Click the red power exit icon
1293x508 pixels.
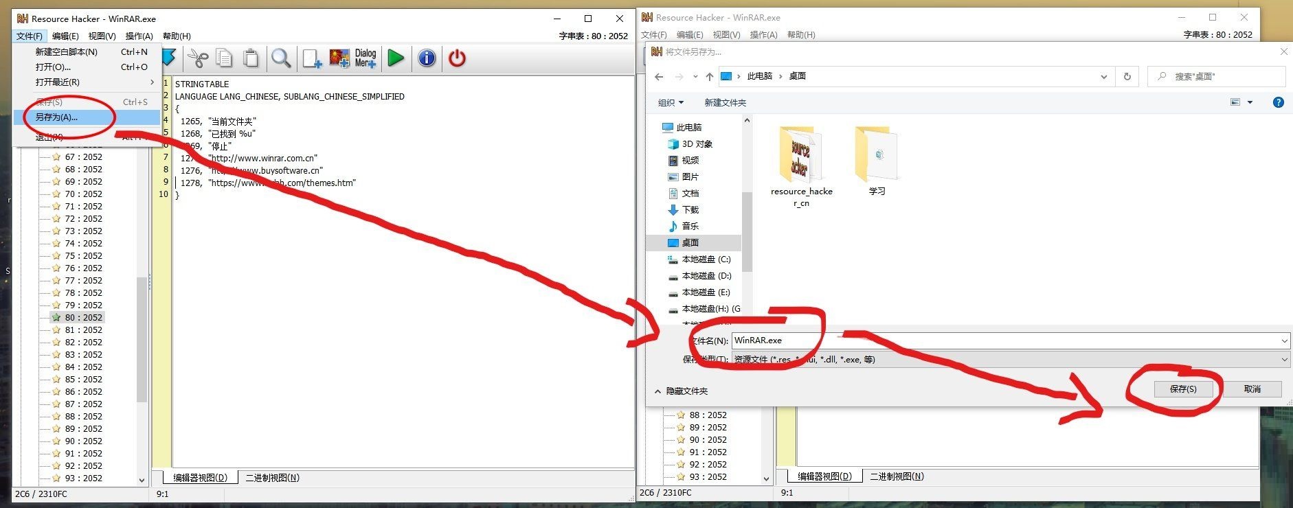457,58
